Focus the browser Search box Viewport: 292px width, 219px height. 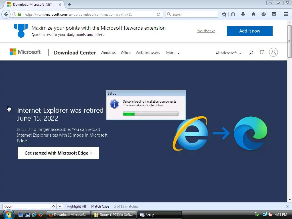[x=192, y=14]
